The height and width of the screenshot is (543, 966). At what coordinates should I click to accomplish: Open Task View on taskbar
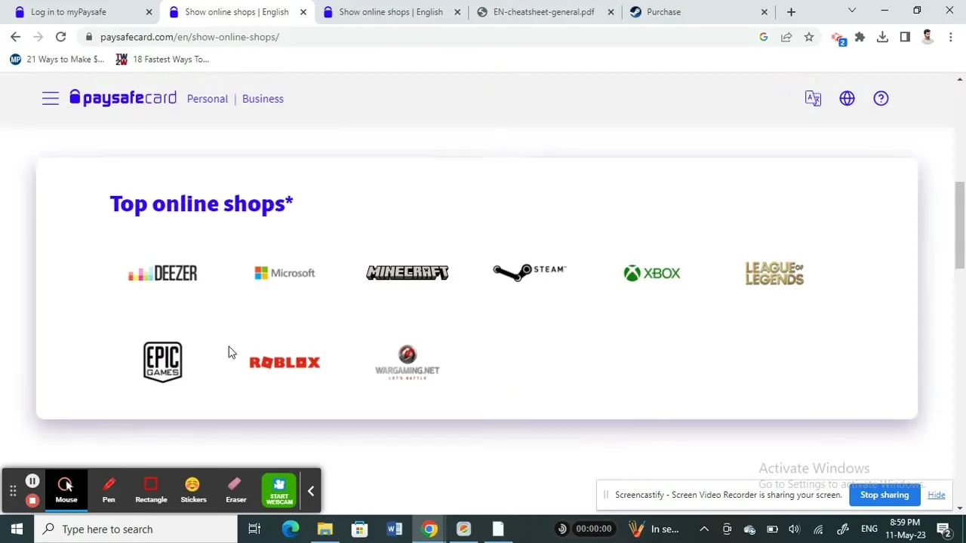(254, 529)
